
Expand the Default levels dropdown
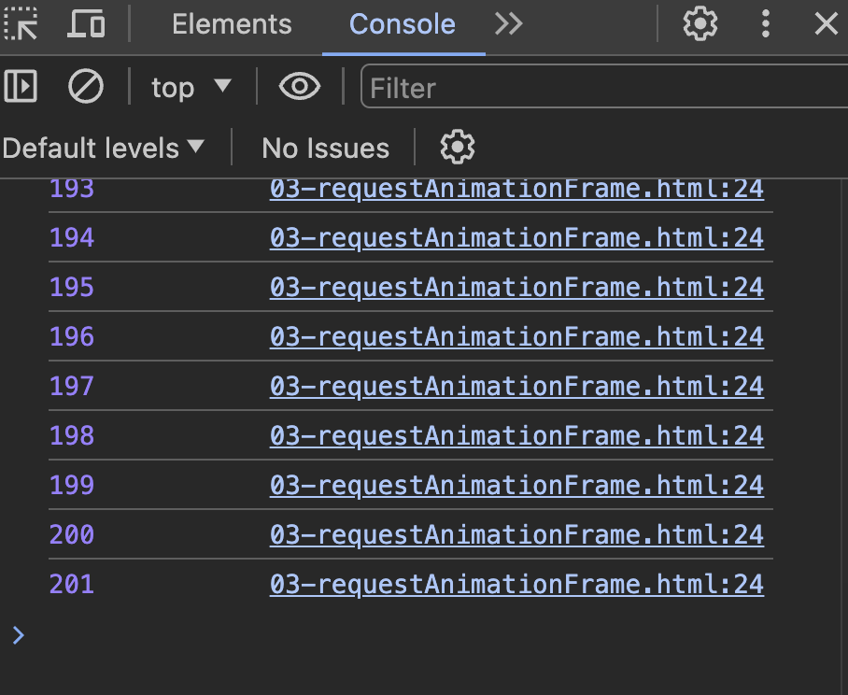(104, 148)
